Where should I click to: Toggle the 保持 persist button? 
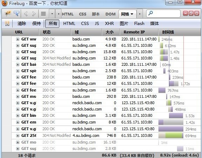(x=37, y=24)
